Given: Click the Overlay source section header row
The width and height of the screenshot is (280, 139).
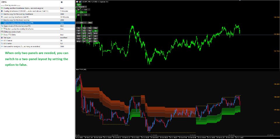Looking at the screenshot, I should 38,5.
